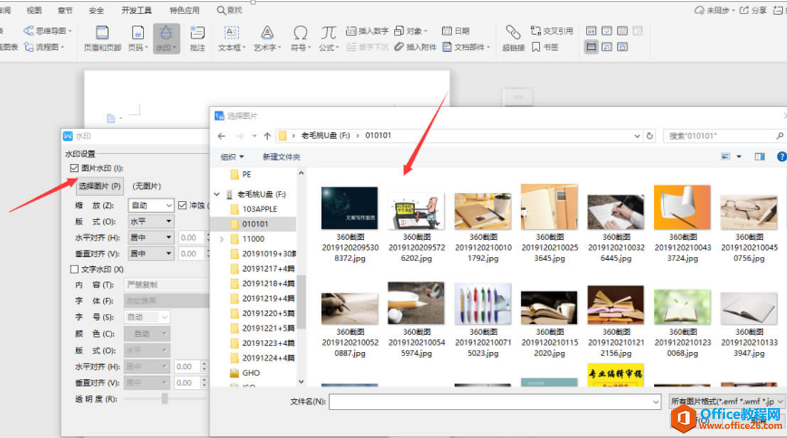
Task: Toggle the preview pane icon in the file dialog
Action: tap(759, 157)
